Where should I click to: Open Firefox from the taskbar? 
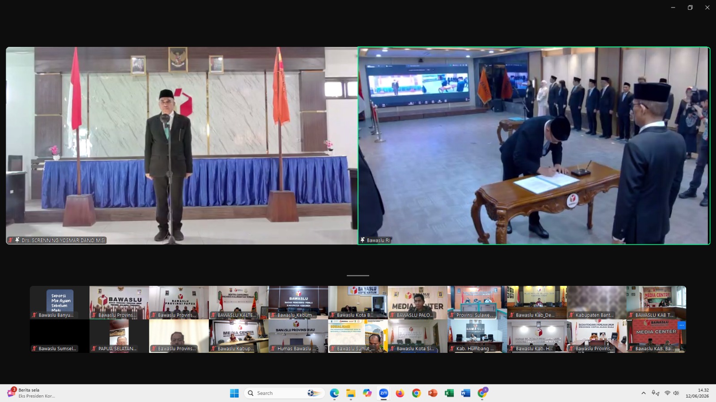[400, 393]
